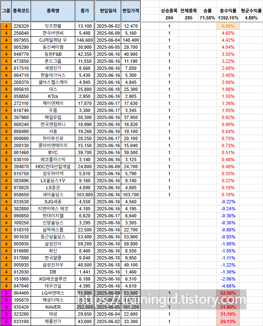
Task: Select stock code 38380K
Action: 21,181
